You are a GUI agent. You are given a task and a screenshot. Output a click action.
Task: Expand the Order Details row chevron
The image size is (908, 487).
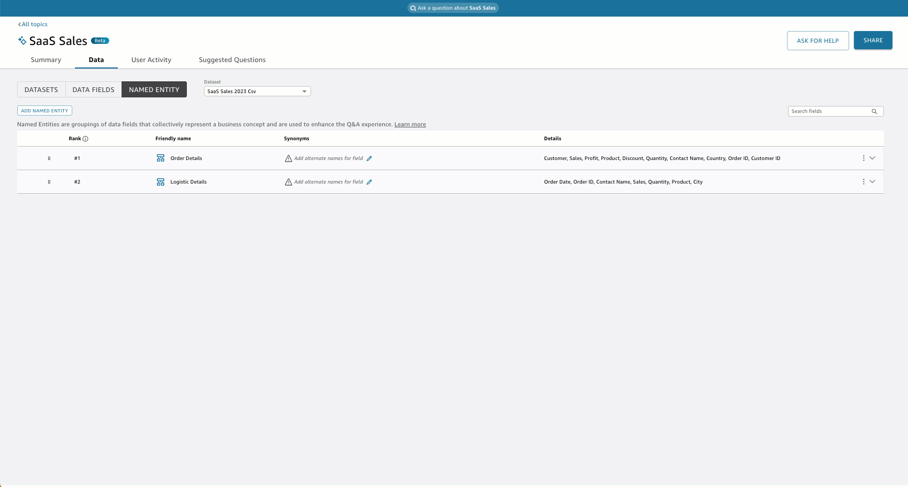873,158
